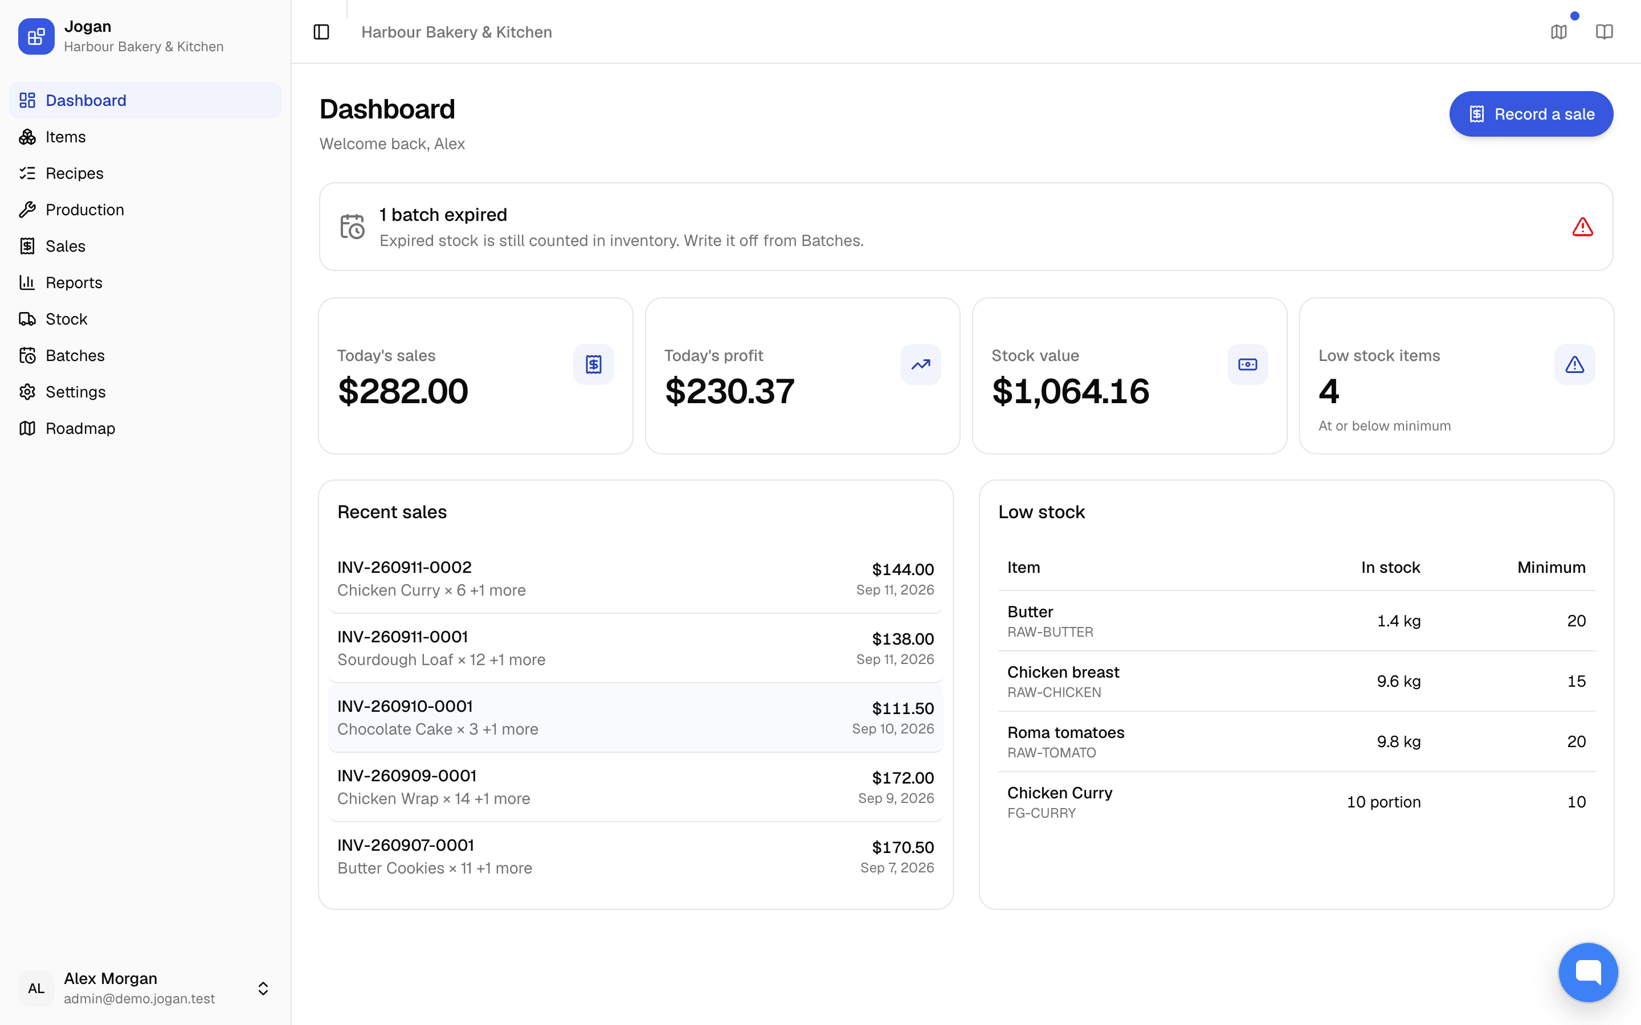Open the Jogan workspace header in sidebar
The image size is (1641, 1025).
click(145, 36)
